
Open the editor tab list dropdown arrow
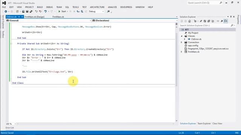click(x=177, y=16)
